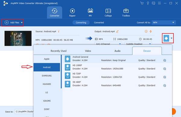The height and width of the screenshot is (117, 181).
Task: Open the Converter module
Action: (x=55, y=12)
